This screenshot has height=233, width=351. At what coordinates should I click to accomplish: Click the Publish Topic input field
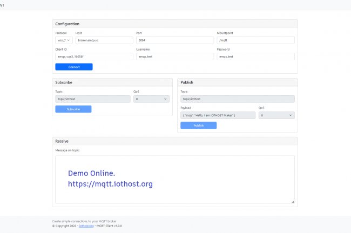coord(237,99)
